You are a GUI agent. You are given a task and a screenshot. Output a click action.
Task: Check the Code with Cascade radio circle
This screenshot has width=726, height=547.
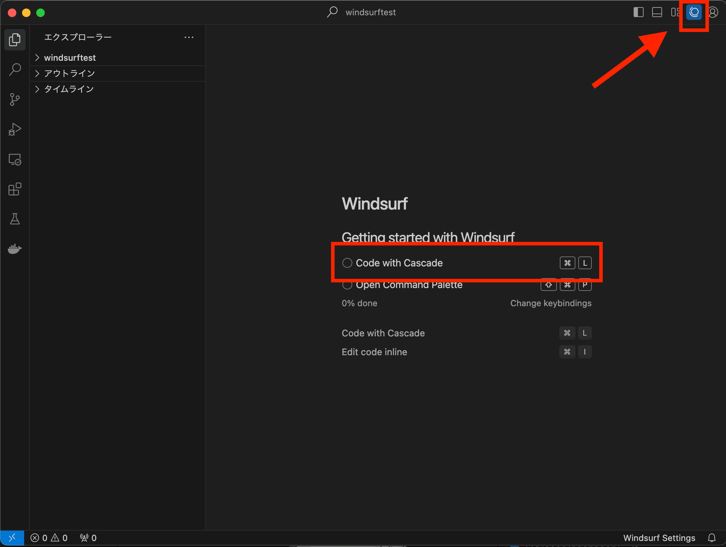(x=347, y=263)
